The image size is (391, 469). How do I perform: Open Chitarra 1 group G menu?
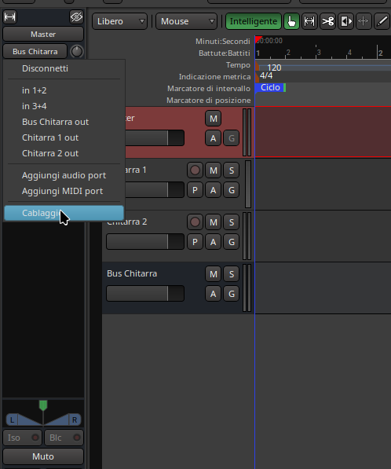[x=232, y=190]
